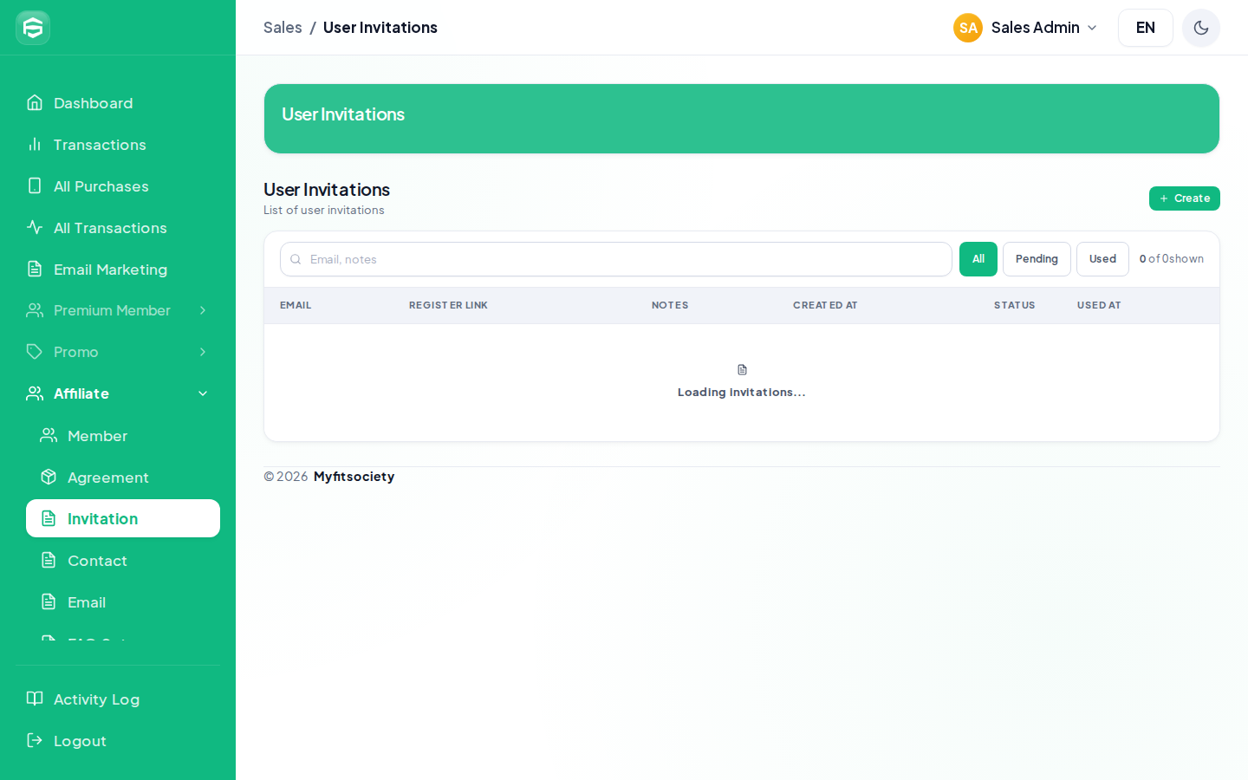This screenshot has width=1248, height=780.
Task: Expand the Promo submenu chevron
Action: [x=203, y=352]
